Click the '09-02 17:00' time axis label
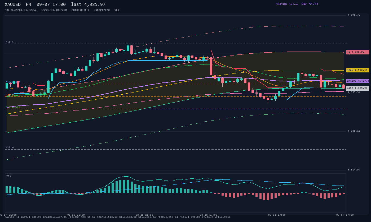371x222 pixels. [277, 215]
